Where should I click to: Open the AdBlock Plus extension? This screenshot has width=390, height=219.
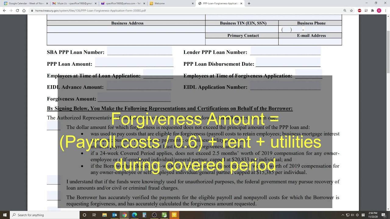tap(360, 10)
